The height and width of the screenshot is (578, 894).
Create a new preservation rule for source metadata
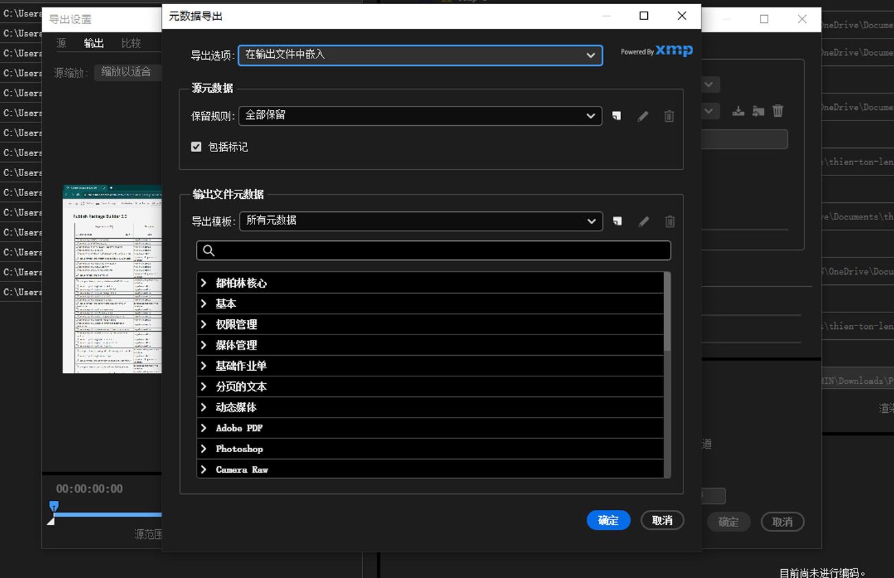[x=617, y=116]
